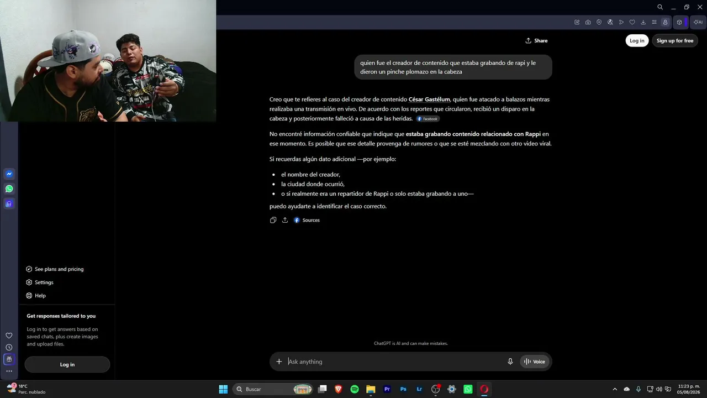Open Brave browser from the taskbar
Image resolution: width=707 pixels, height=398 pixels.
pyautogui.click(x=339, y=389)
